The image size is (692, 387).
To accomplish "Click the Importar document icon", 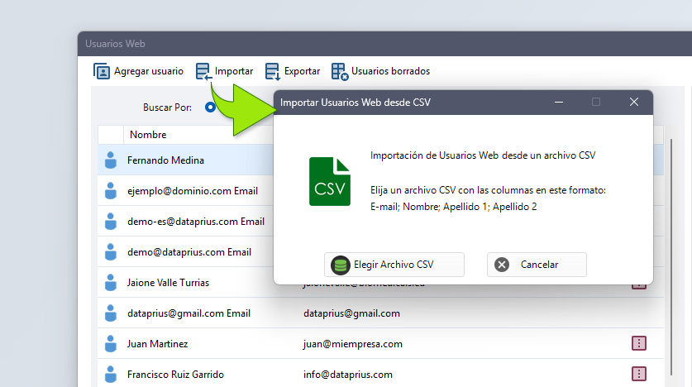I will point(203,71).
